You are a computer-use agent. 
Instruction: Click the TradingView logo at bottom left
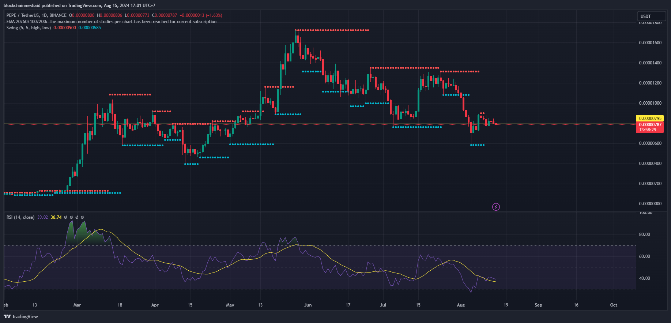tap(21, 316)
